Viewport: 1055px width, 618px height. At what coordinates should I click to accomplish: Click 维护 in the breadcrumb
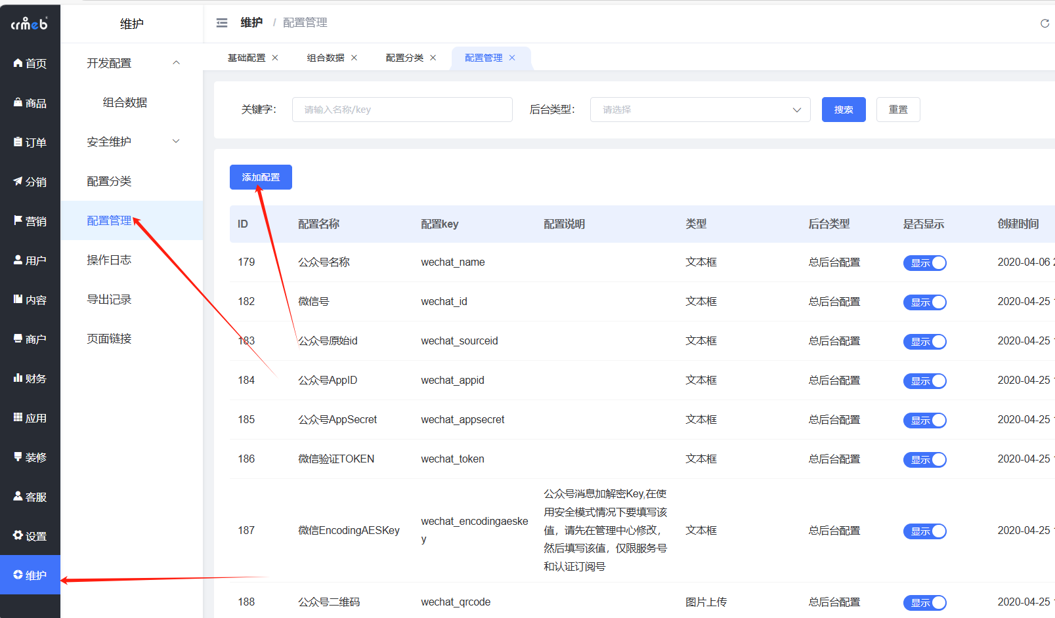251,23
